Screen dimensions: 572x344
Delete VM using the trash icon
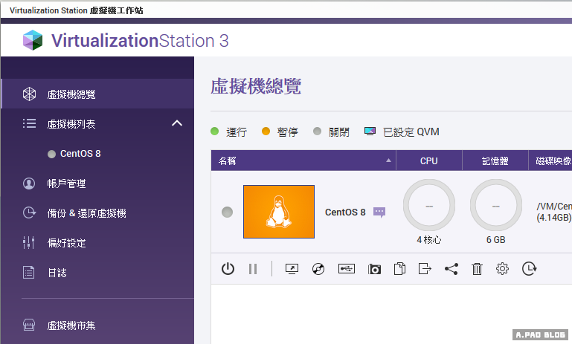click(477, 269)
